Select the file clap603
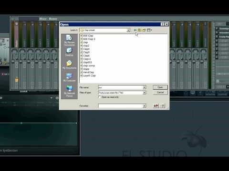229x171 pixels. 86,62
